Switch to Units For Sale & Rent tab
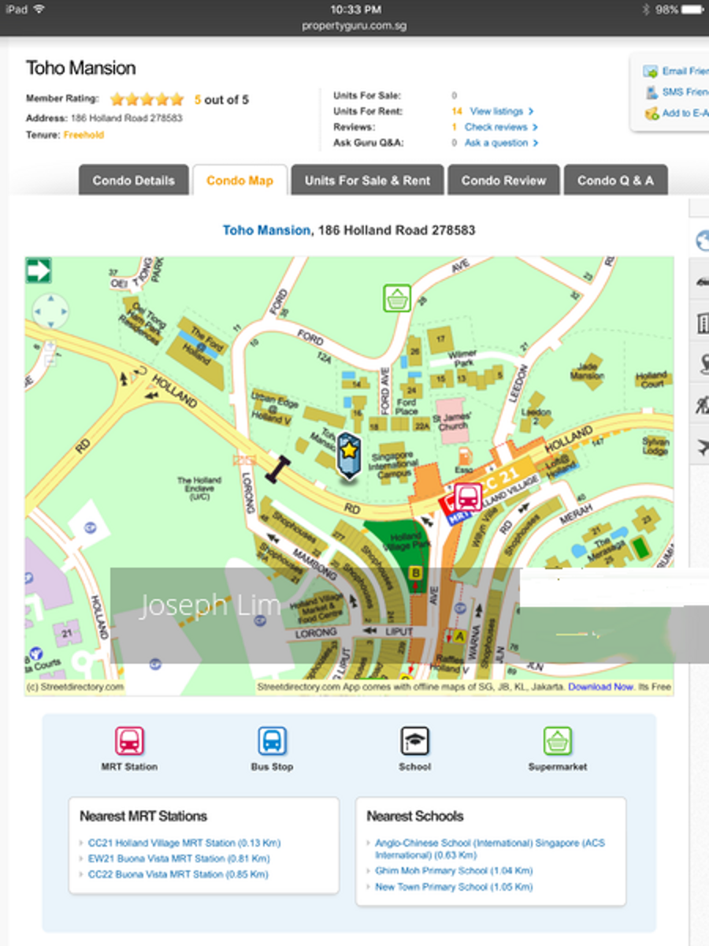The image size is (709, 946). (367, 181)
